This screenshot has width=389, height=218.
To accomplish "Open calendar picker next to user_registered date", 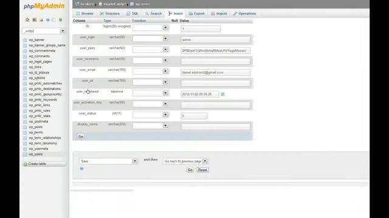I will tap(222, 94).
